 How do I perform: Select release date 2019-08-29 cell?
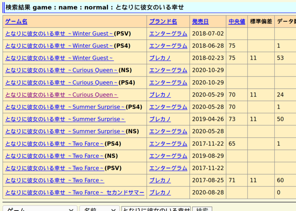208,156
